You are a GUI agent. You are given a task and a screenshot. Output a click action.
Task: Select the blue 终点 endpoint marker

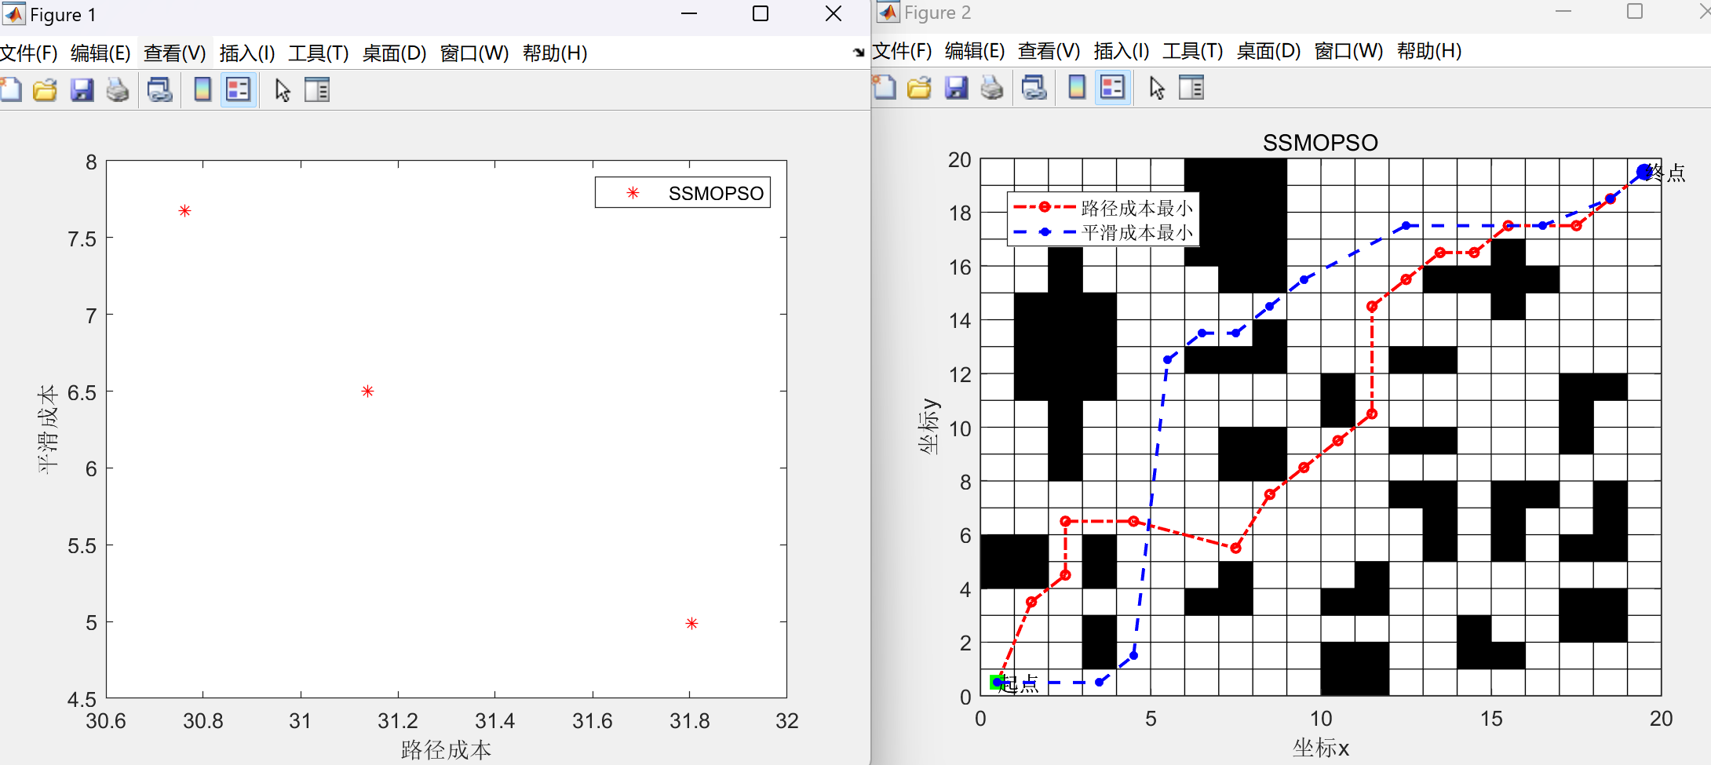(1644, 172)
